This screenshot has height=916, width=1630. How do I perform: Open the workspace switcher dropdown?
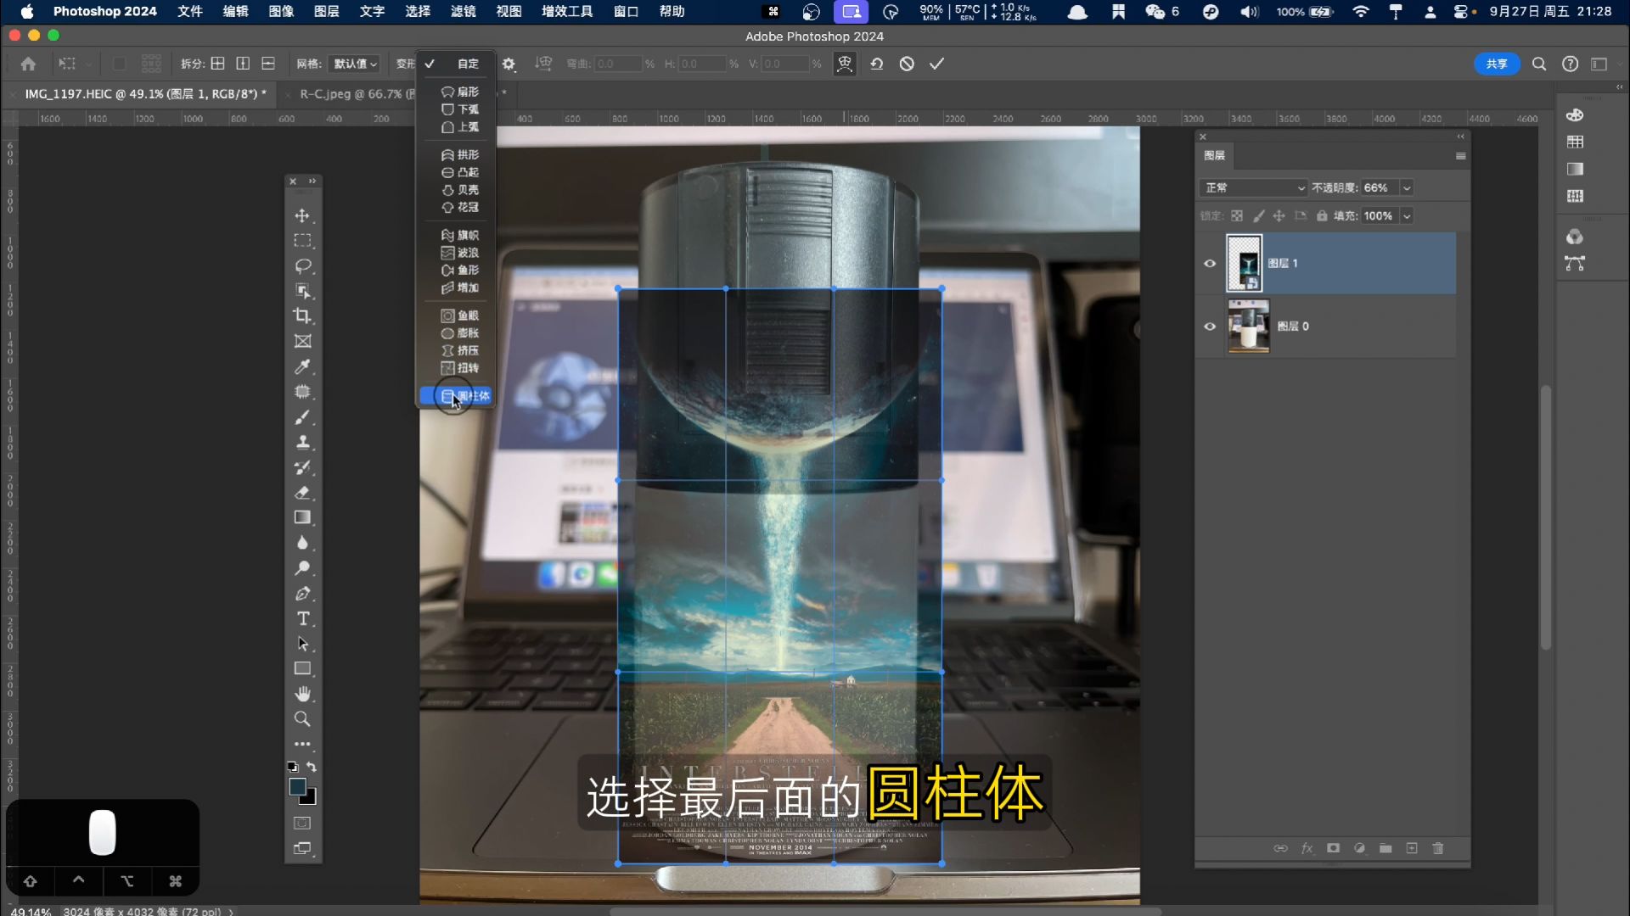point(1599,64)
